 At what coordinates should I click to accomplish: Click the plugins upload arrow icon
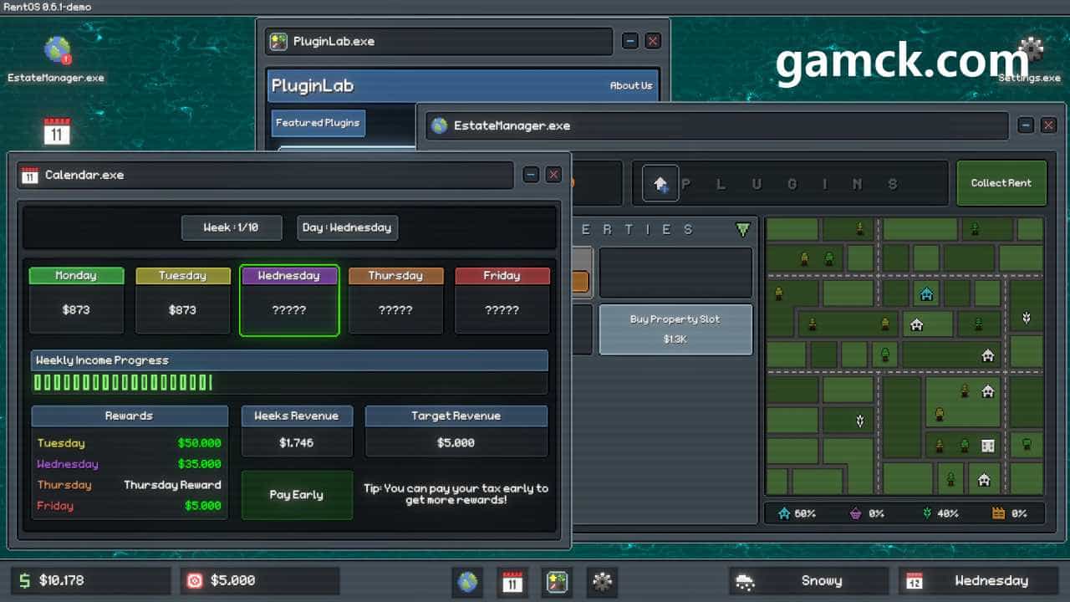pyautogui.click(x=660, y=183)
